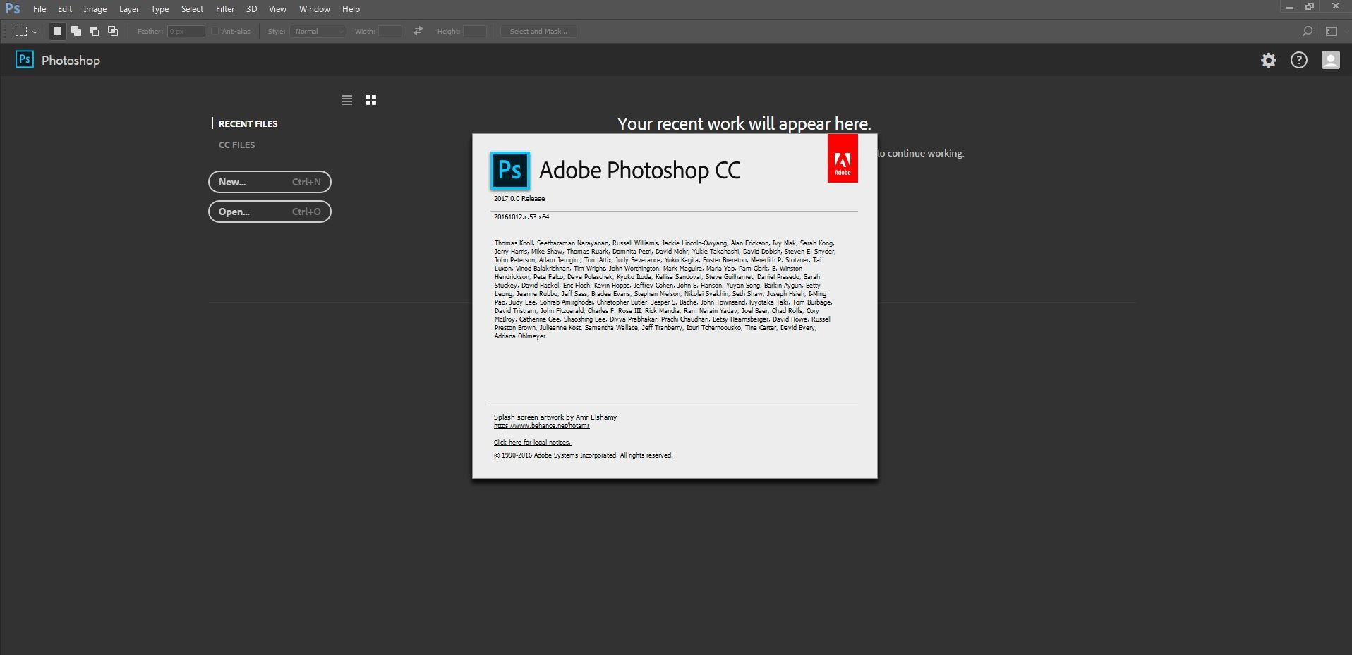
Task: Click the Ps logo in menu bar
Action: pyautogui.click(x=13, y=8)
